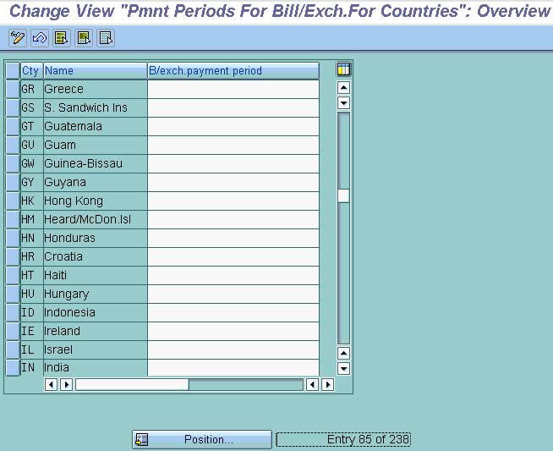Screen dimensions: 553x451
Task: Click the 'Ireland' name cell
Action: click(x=96, y=331)
